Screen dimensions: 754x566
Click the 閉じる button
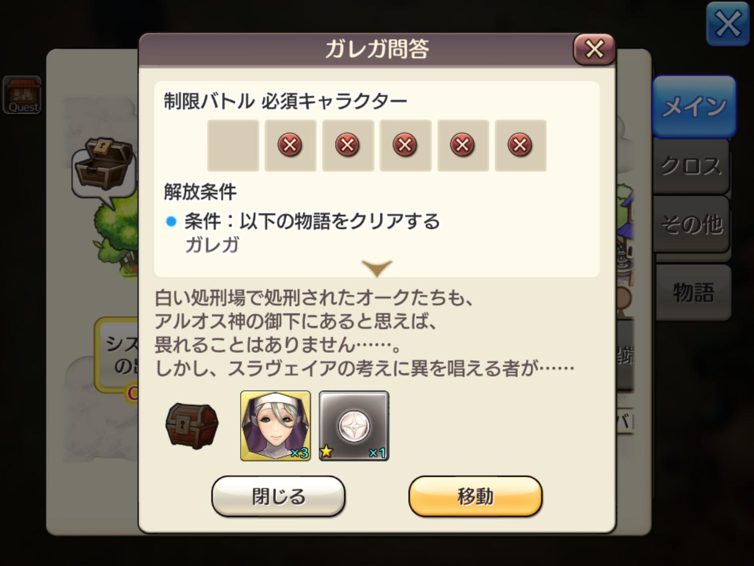pyautogui.click(x=278, y=496)
